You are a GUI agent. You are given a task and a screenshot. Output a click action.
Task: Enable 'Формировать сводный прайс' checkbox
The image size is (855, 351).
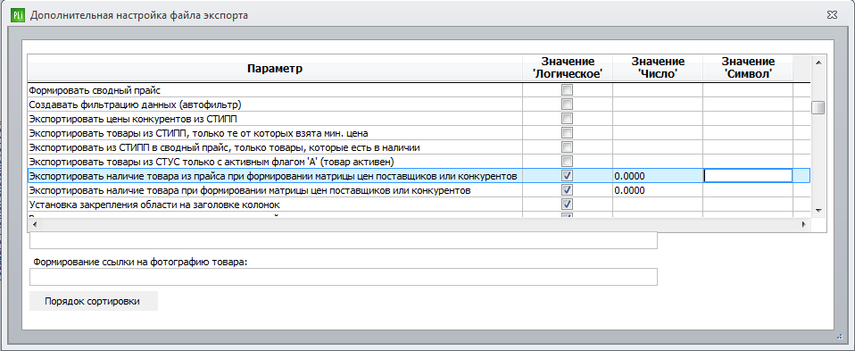pos(567,89)
